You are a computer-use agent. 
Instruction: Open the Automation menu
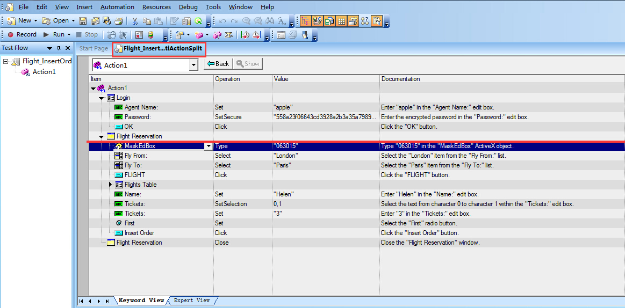(117, 7)
